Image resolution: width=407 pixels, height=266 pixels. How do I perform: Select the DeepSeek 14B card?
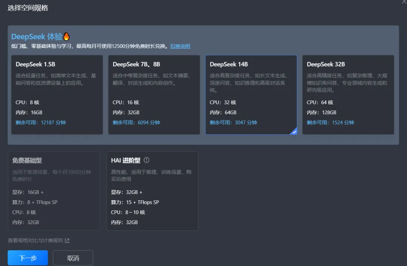pos(251,95)
